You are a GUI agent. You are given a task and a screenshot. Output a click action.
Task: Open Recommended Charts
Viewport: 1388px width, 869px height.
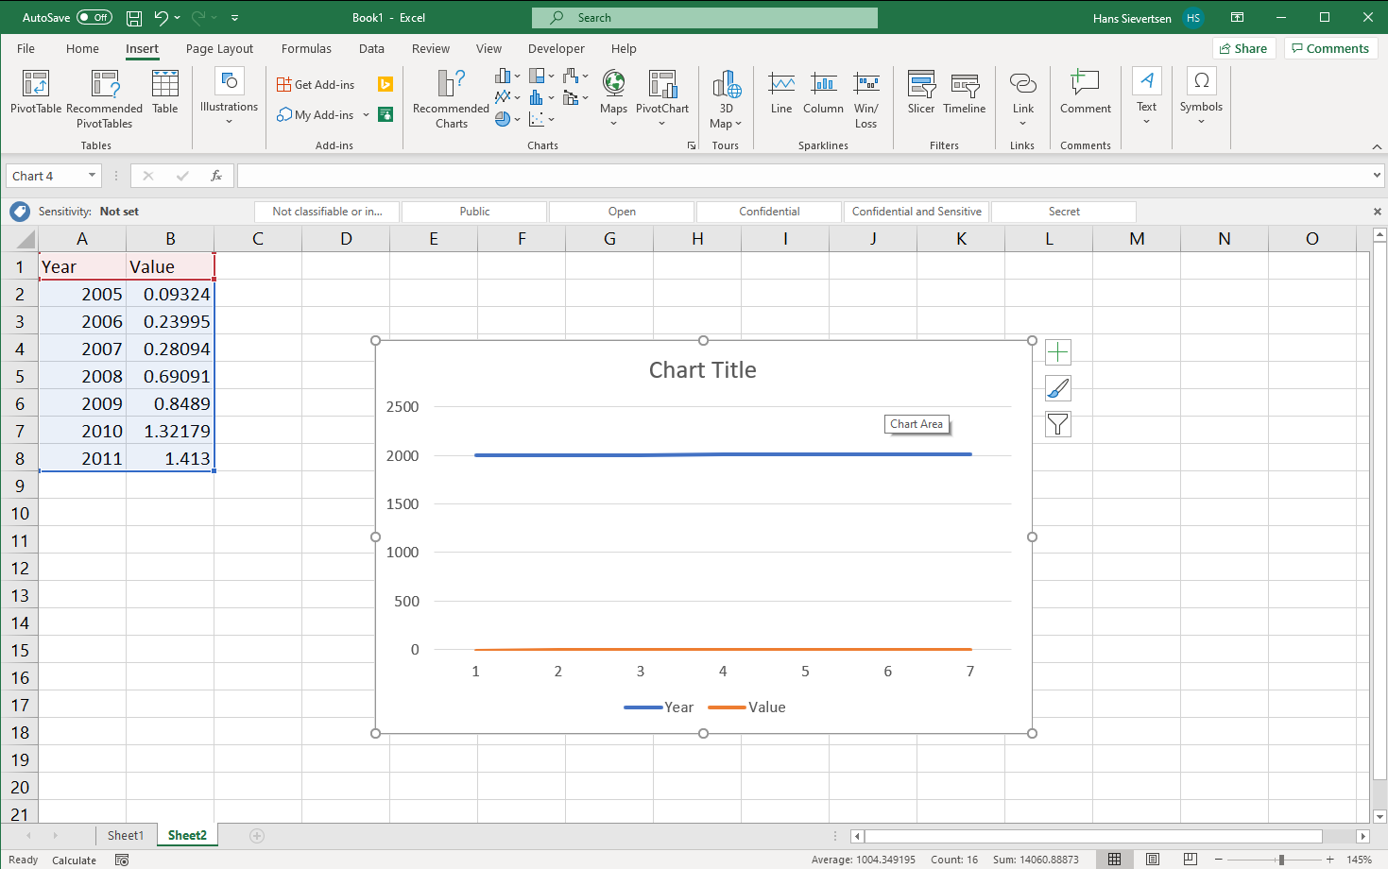coord(452,99)
